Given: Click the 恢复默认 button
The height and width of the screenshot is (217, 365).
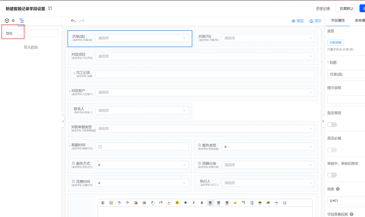Looking at the screenshot, I should tap(347, 9).
